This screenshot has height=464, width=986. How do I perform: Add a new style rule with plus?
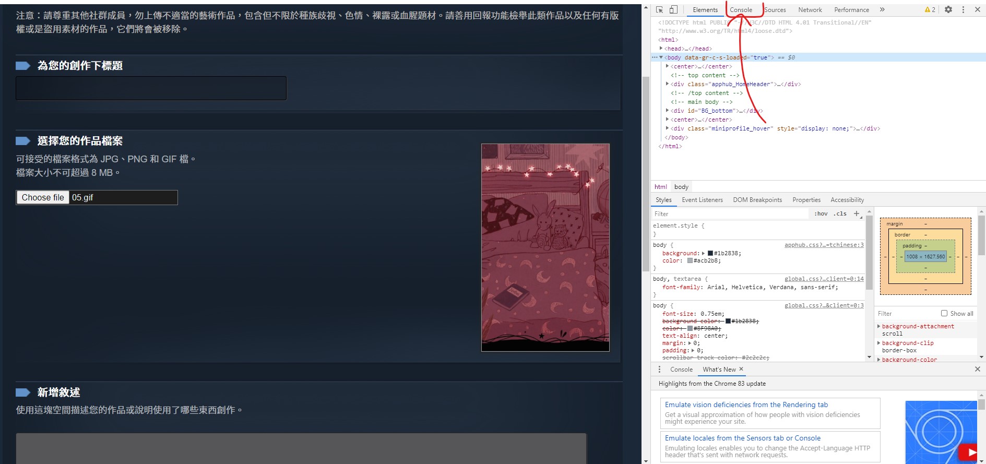(x=857, y=213)
